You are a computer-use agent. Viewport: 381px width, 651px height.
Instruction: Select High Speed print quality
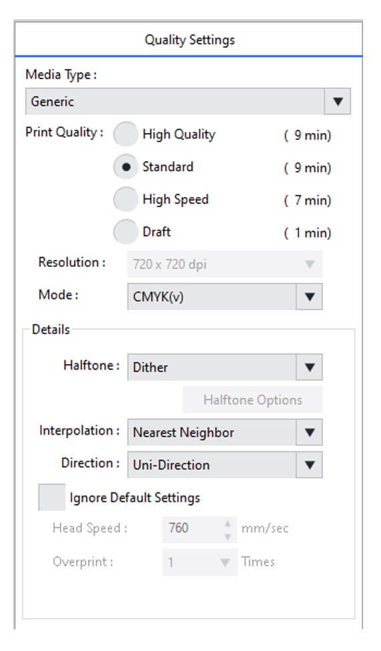pos(125,199)
